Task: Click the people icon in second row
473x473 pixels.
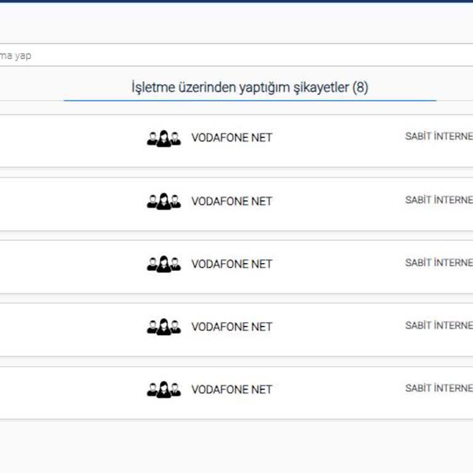Action: tap(164, 201)
